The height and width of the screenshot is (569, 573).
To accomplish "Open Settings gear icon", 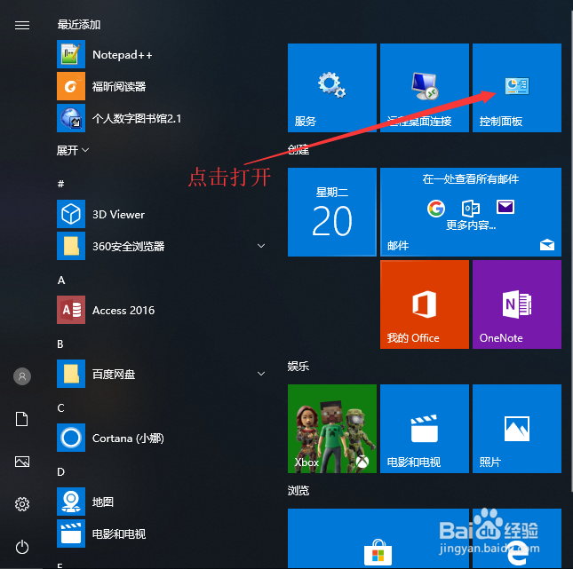I will click(x=22, y=504).
